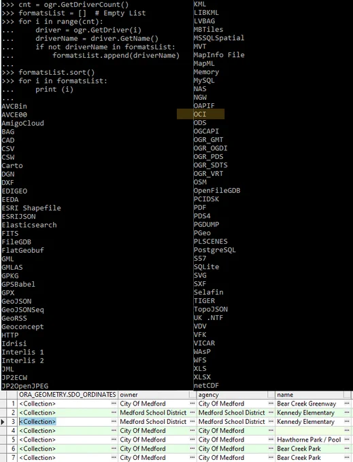This screenshot has width=353, height=462.
Task: Click the MBTiles driver entry
Action: 208,29
